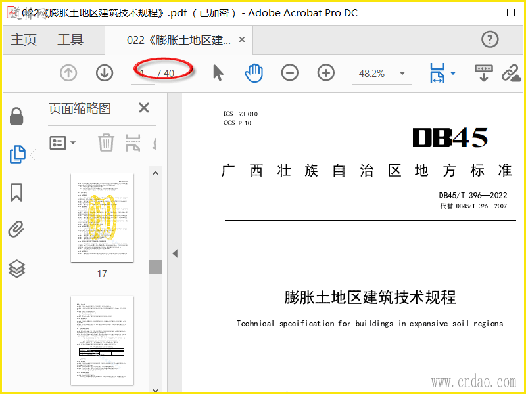The height and width of the screenshot is (394, 526).
Task: Click the English title Technical specification line
Action: (370, 324)
